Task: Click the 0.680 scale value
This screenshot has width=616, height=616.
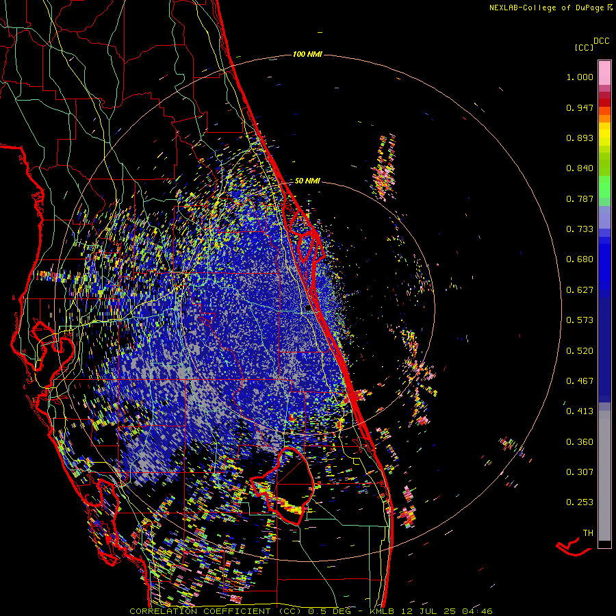Action: click(x=580, y=259)
